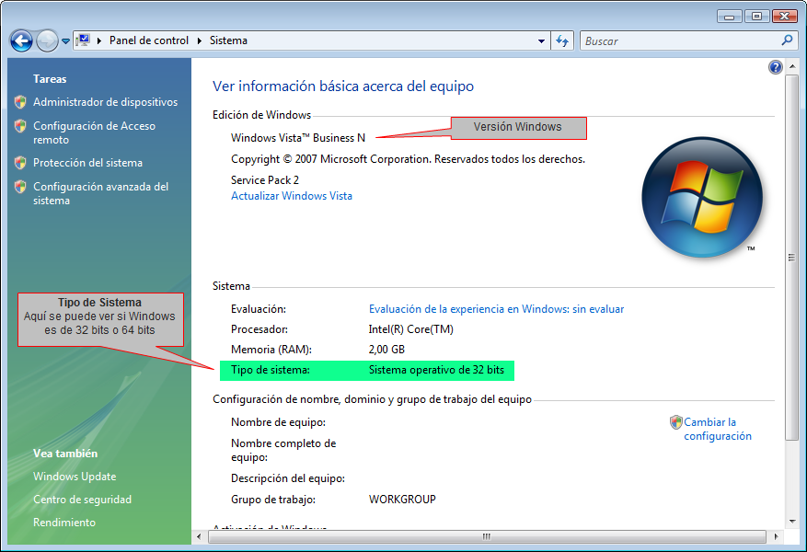Open Configuración de Acceso remoto
The image size is (807, 552).
click(94, 132)
